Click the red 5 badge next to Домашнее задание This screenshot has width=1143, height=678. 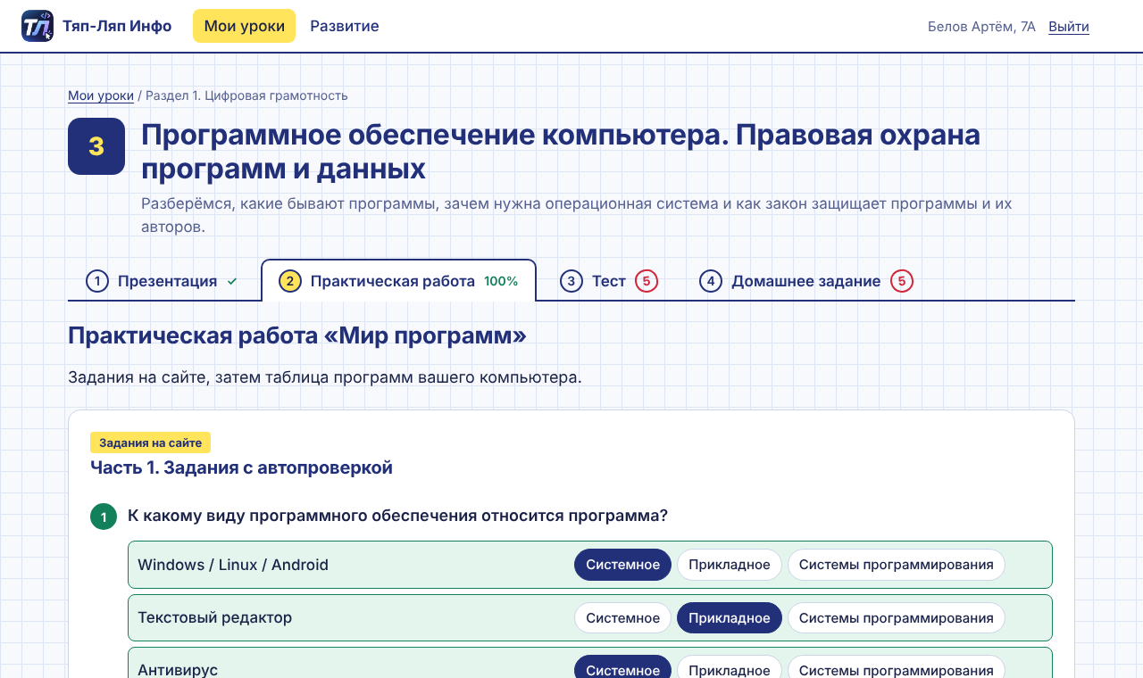902,281
